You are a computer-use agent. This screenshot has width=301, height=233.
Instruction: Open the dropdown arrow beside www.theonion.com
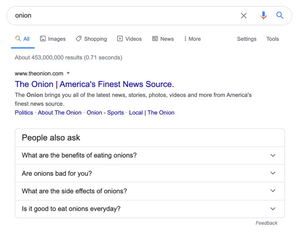[x=68, y=73]
